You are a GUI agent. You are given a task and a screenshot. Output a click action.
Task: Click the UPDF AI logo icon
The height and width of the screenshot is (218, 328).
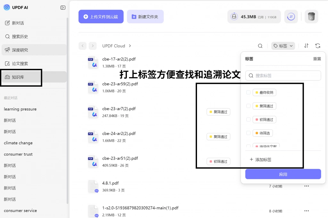pos(7,7)
